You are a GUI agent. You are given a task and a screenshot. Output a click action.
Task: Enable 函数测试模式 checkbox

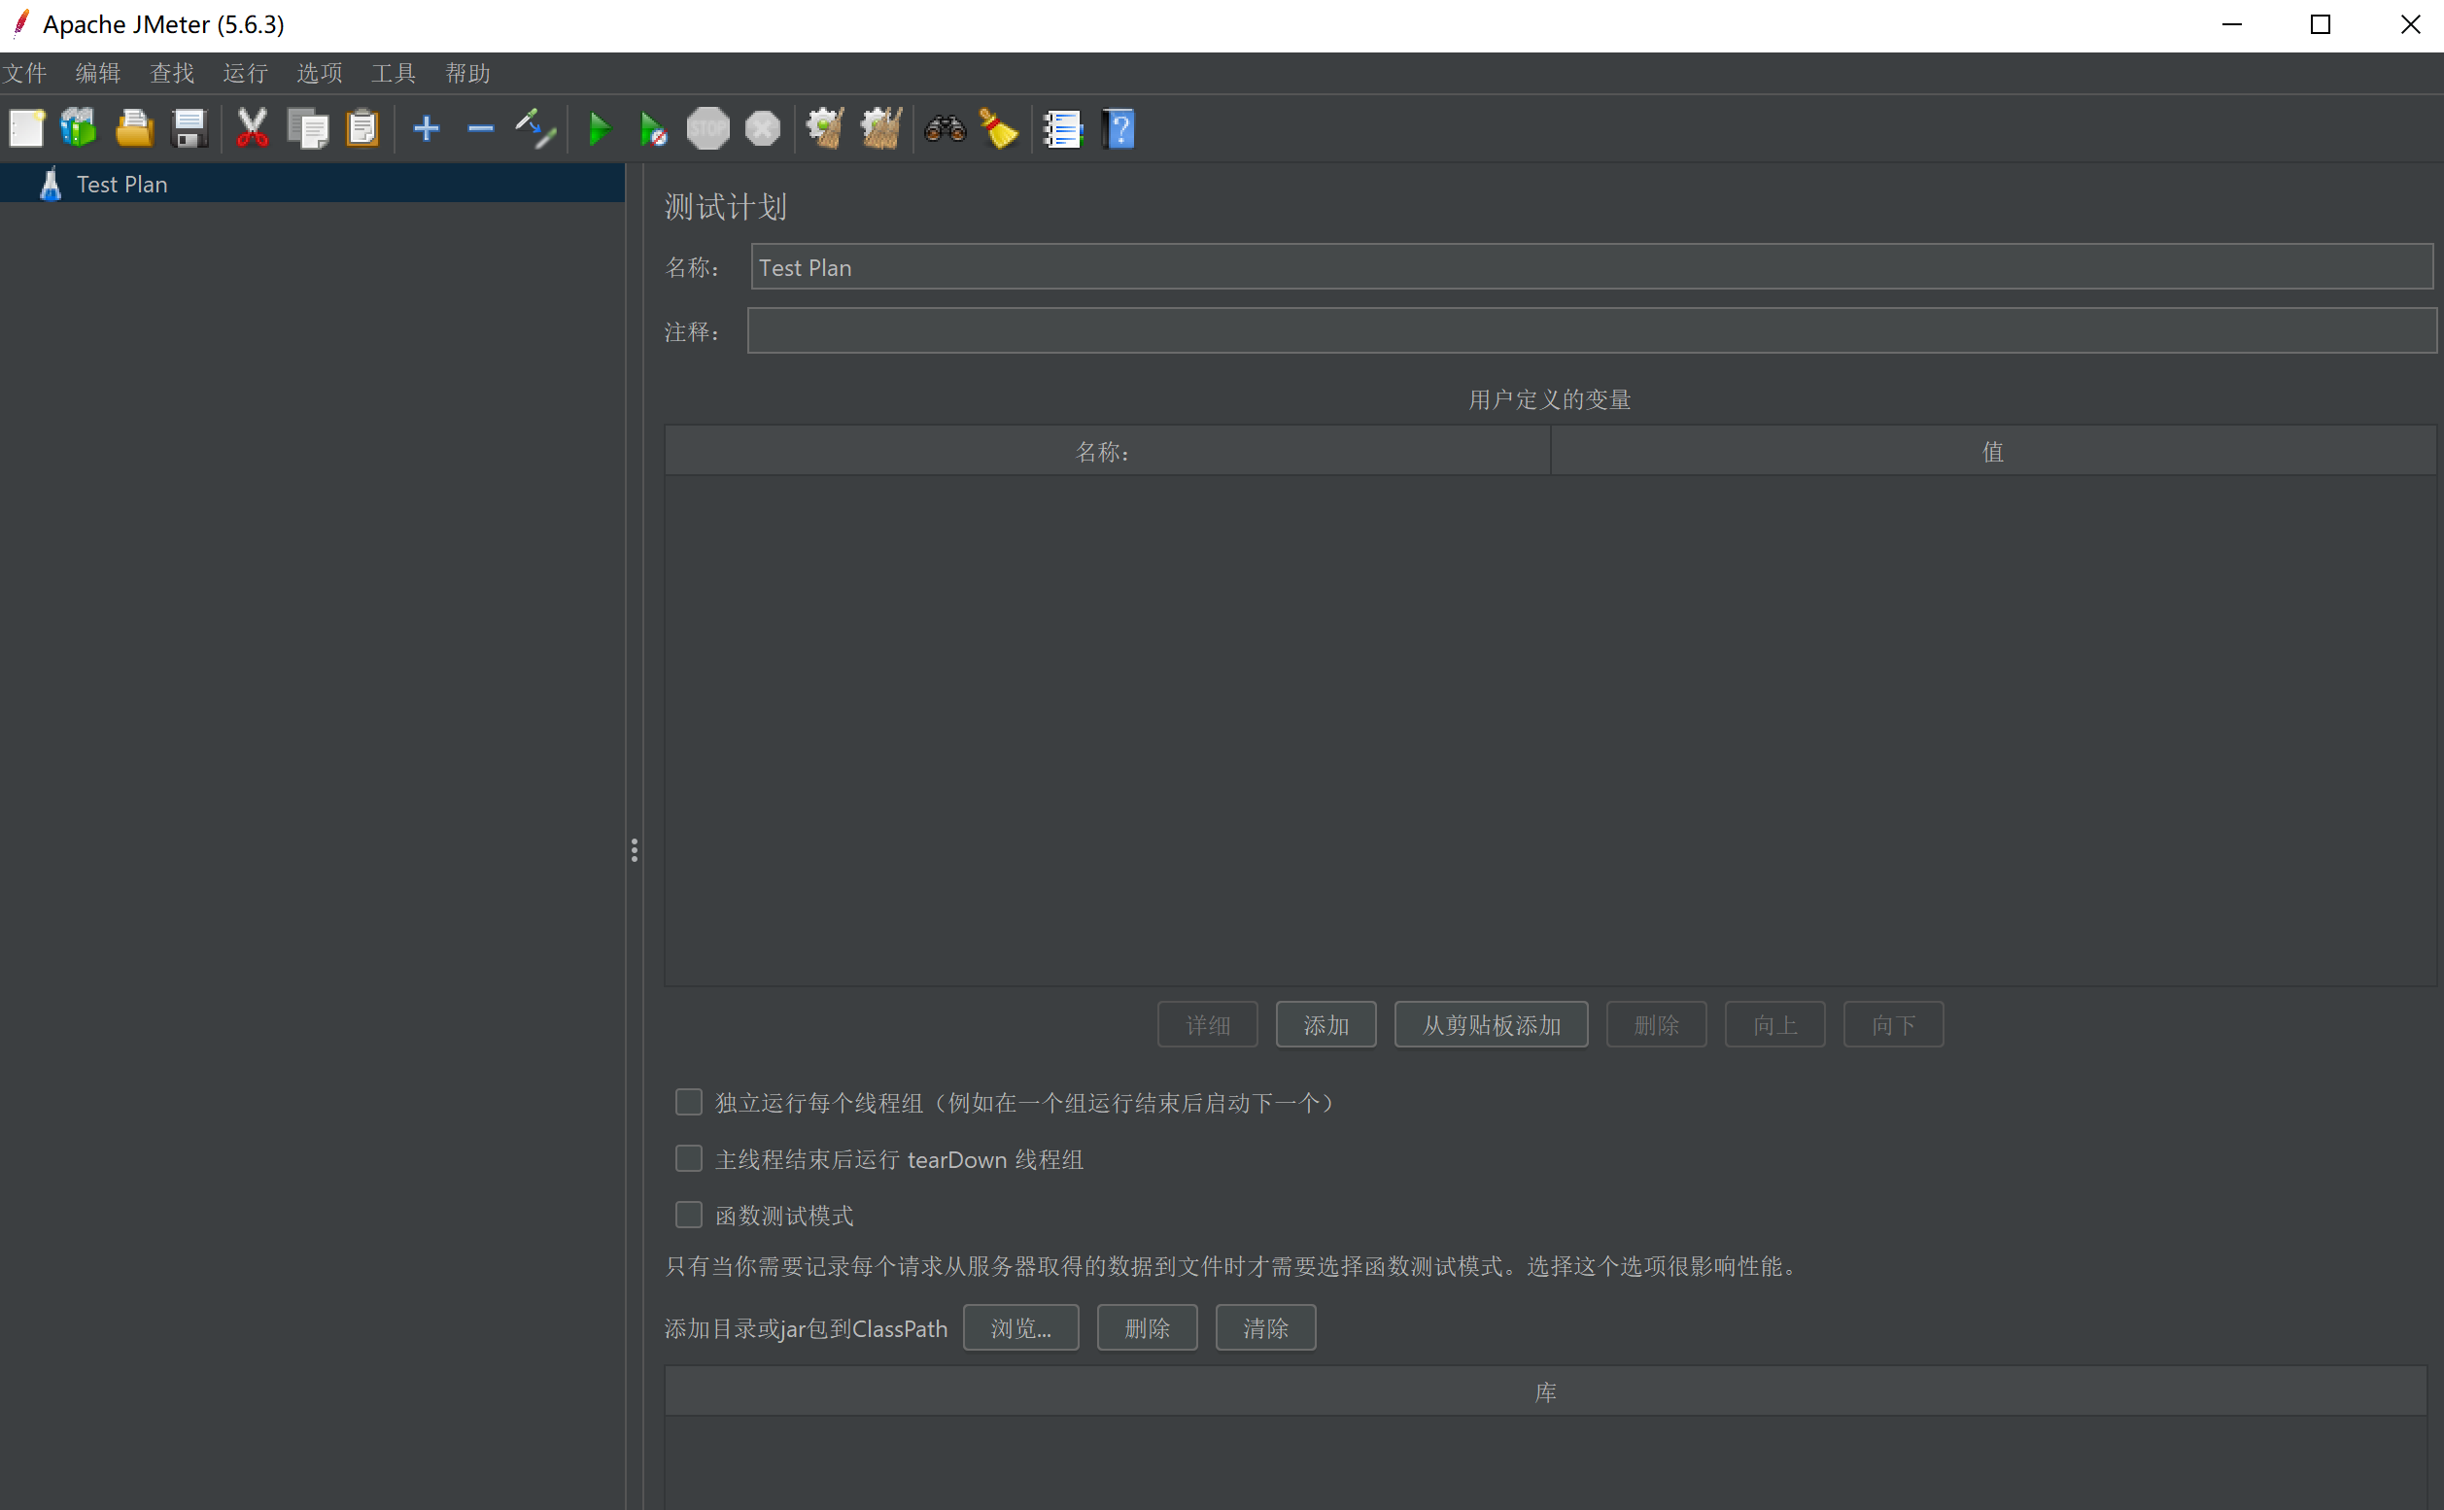pyautogui.click(x=688, y=1215)
